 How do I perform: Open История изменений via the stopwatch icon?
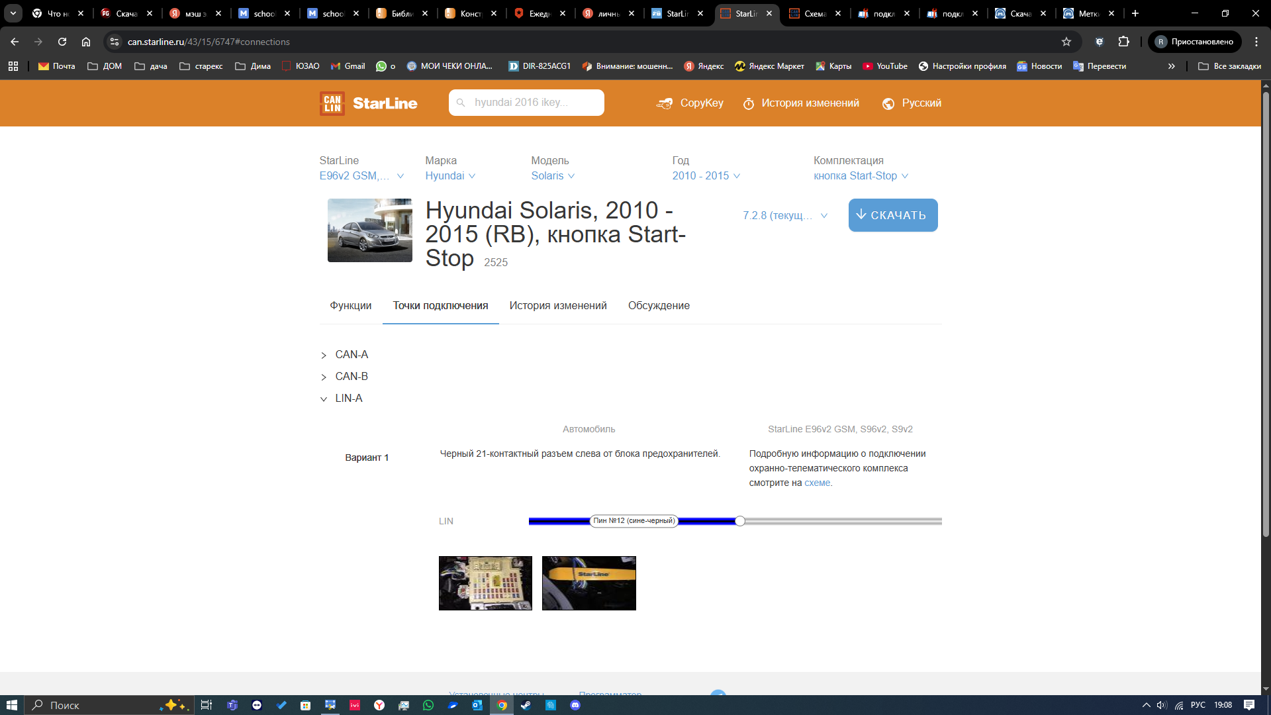click(749, 104)
